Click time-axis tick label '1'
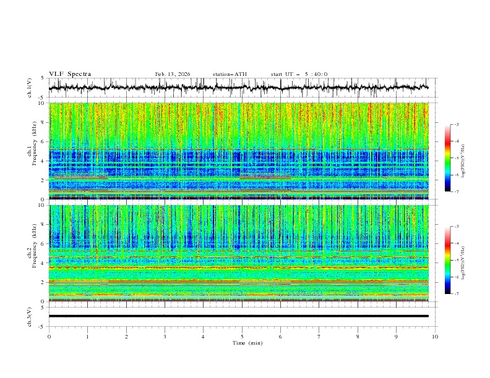Screen dimensions: 490x378 tap(87, 337)
